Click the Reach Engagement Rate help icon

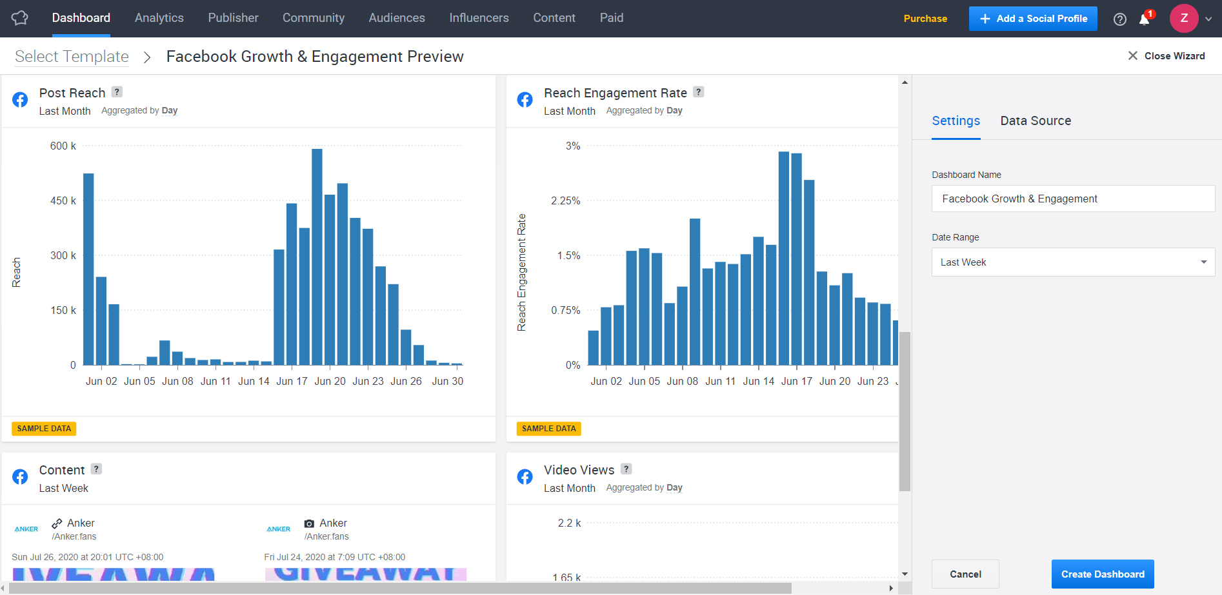coord(699,92)
